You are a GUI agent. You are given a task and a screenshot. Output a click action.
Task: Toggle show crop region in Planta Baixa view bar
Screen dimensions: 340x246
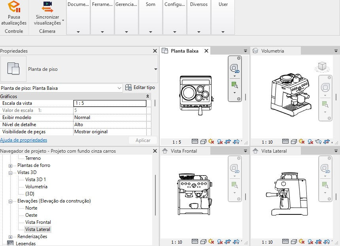(x=236, y=142)
